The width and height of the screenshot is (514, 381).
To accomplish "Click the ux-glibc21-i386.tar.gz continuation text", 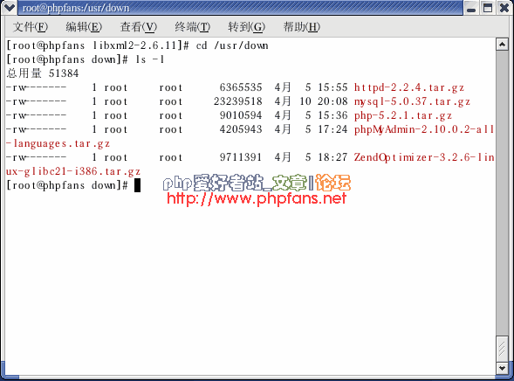I will pyautogui.click(x=73, y=171).
